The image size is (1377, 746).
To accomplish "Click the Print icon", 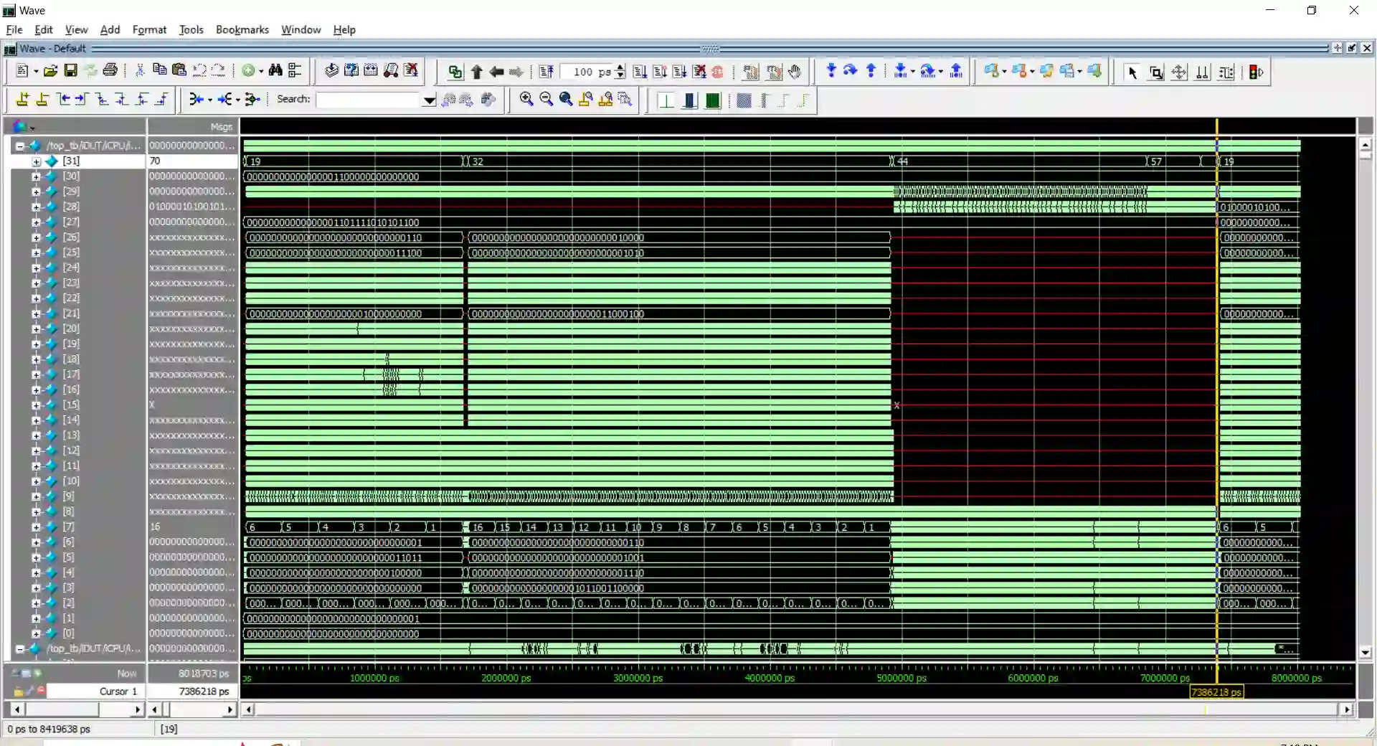I will pyautogui.click(x=110, y=71).
